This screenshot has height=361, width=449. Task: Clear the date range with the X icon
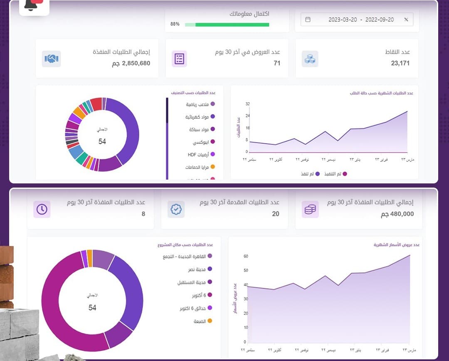point(406,20)
